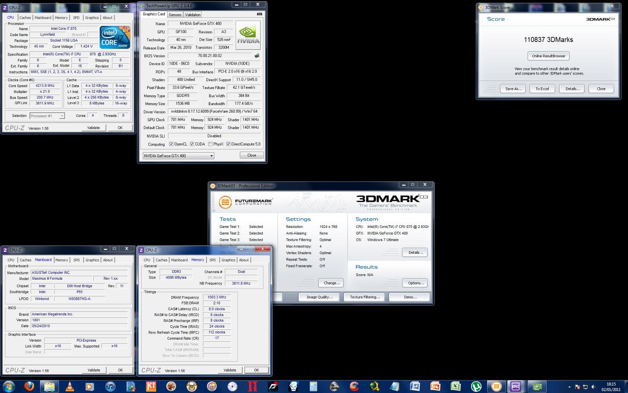
Task: Open Graphics tab in CPU-Z Mainboard window
Action: (92, 260)
